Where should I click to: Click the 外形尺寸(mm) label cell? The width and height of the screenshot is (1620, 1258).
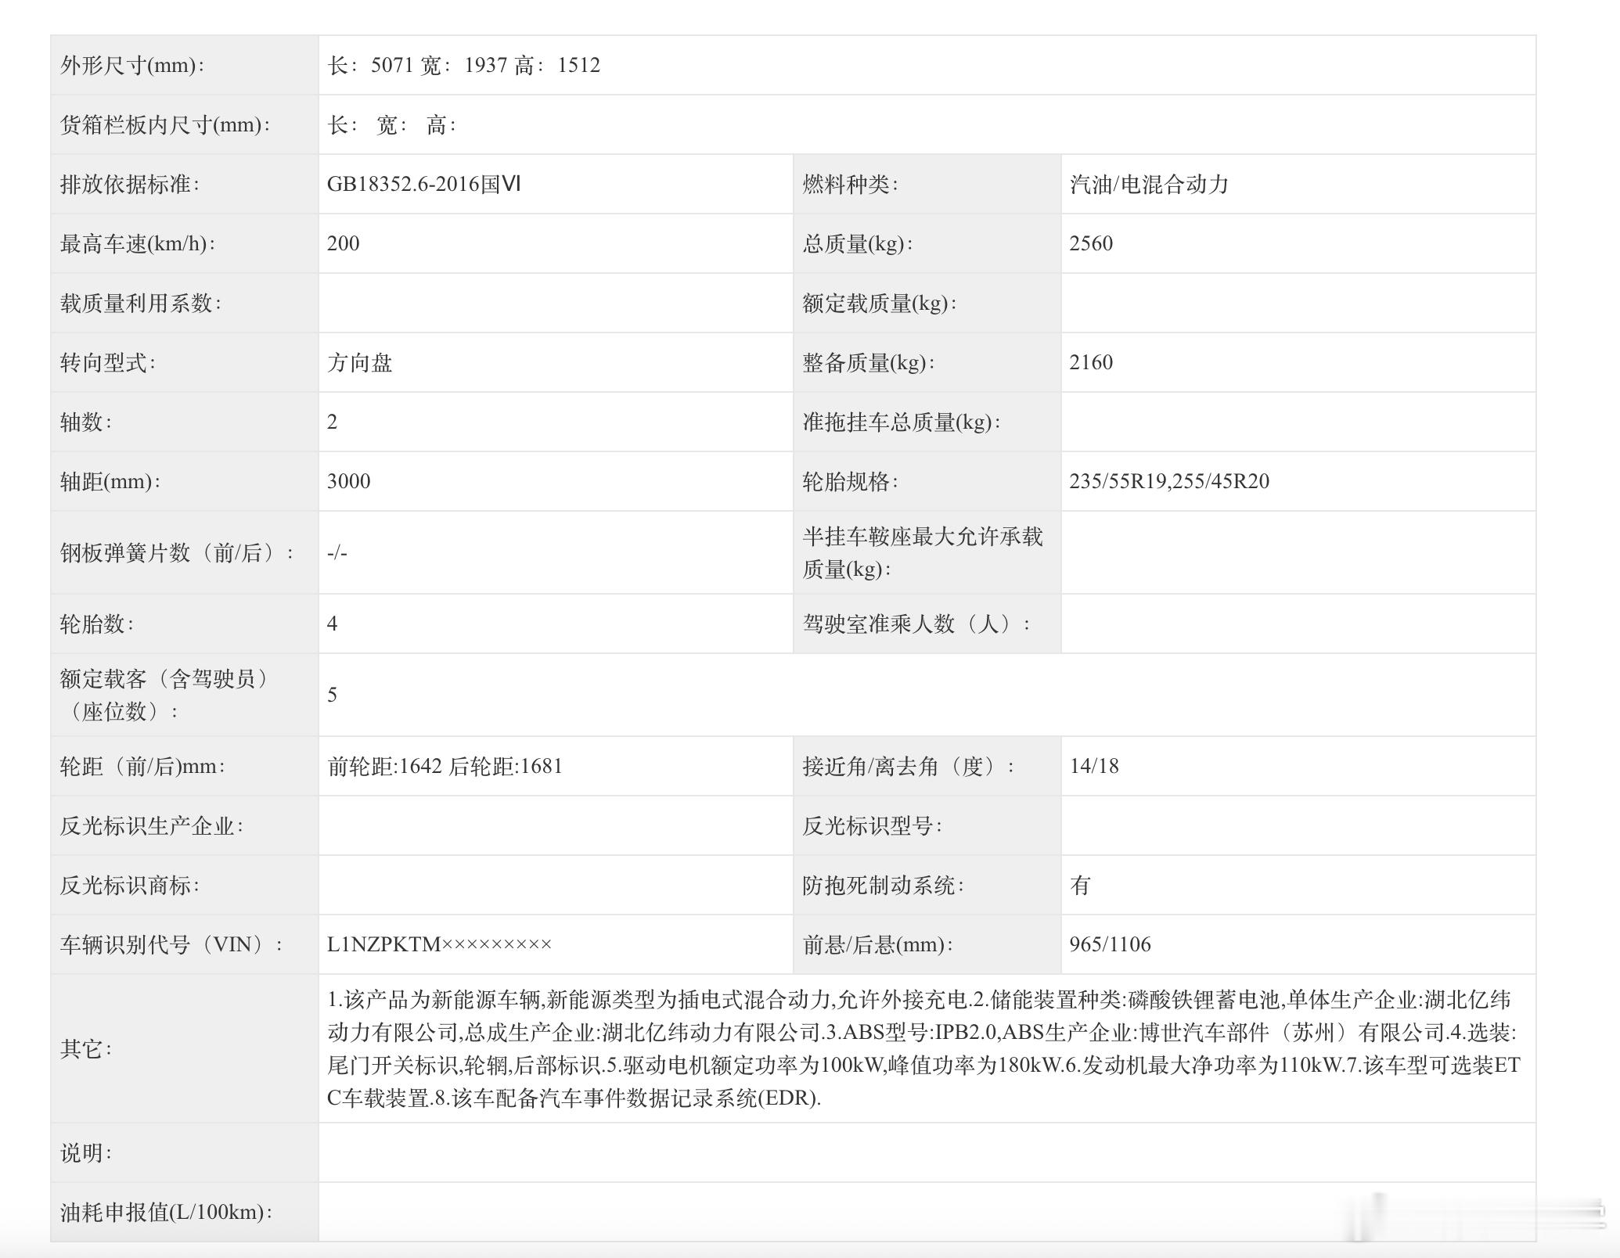pyautogui.click(x=133, y=65)
